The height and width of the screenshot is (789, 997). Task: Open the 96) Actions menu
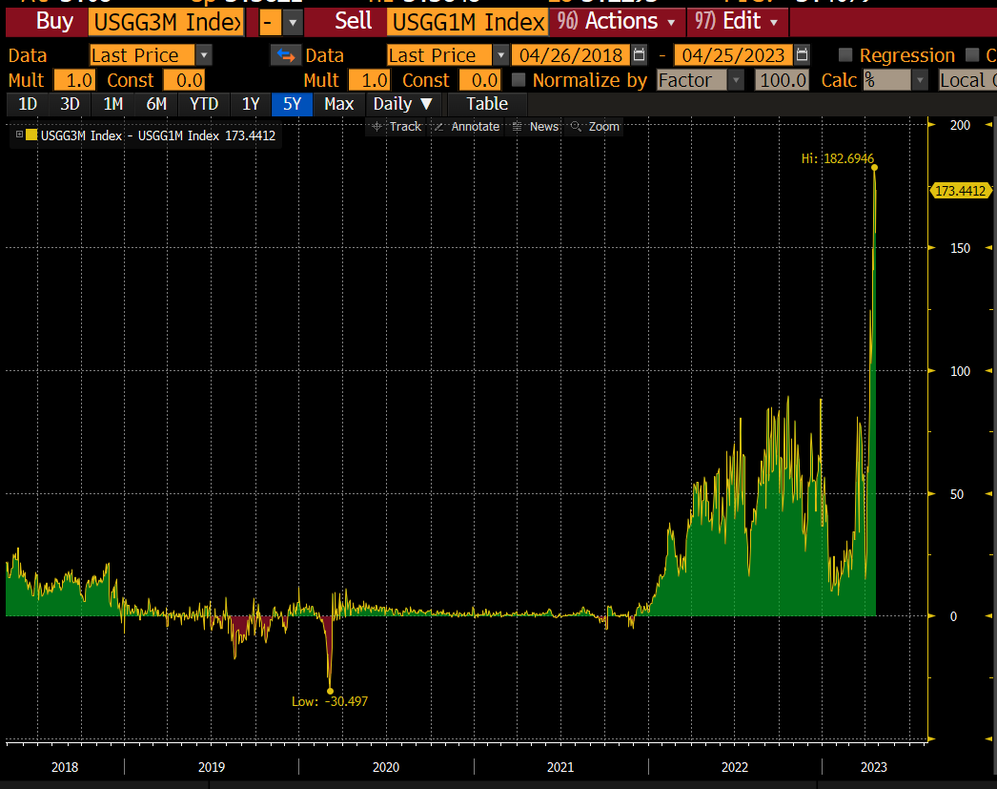(x=617, y=22)
